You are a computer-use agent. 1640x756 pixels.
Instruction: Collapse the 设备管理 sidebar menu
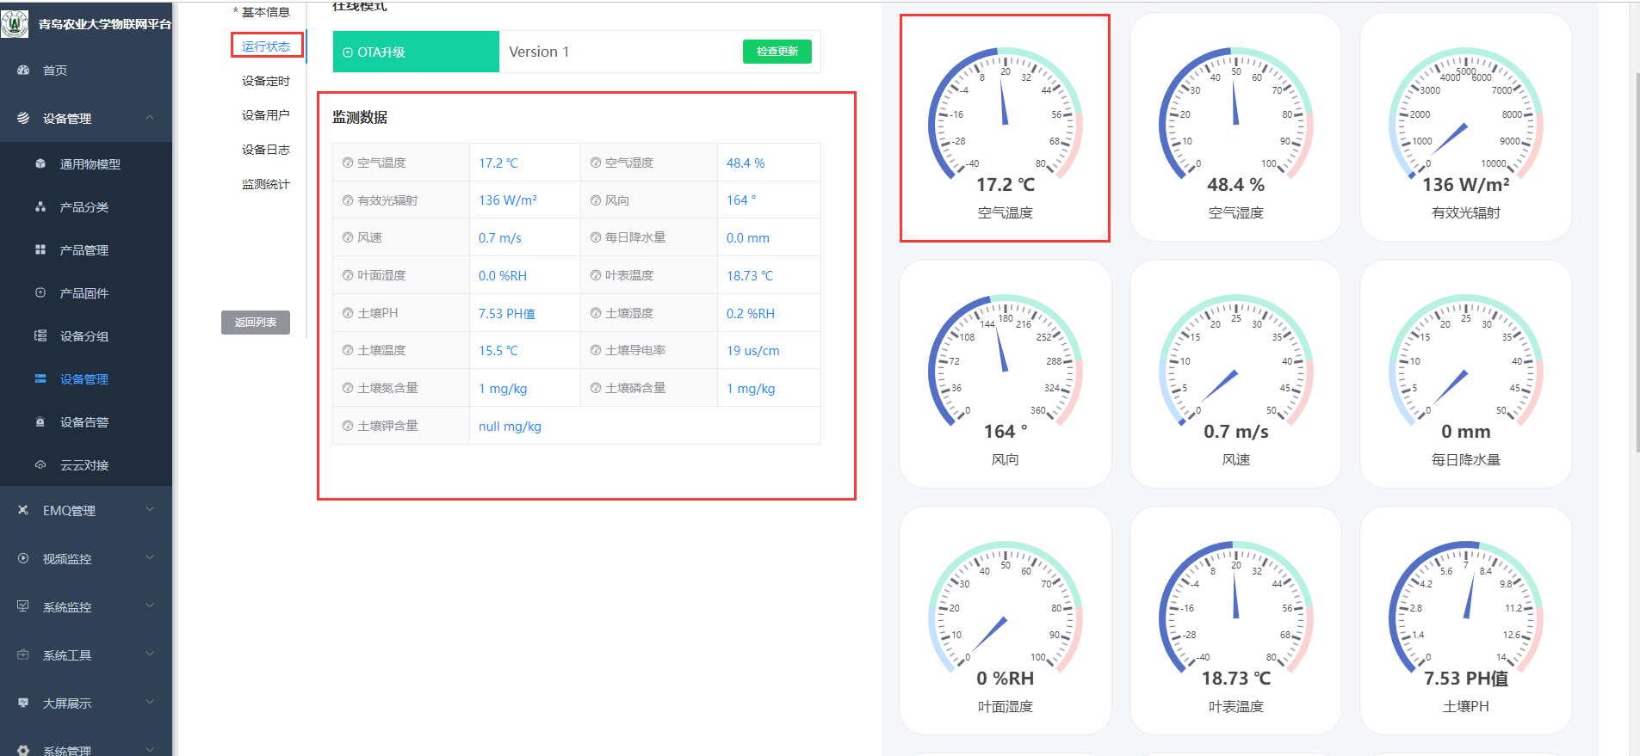click(x=150, y=118)
